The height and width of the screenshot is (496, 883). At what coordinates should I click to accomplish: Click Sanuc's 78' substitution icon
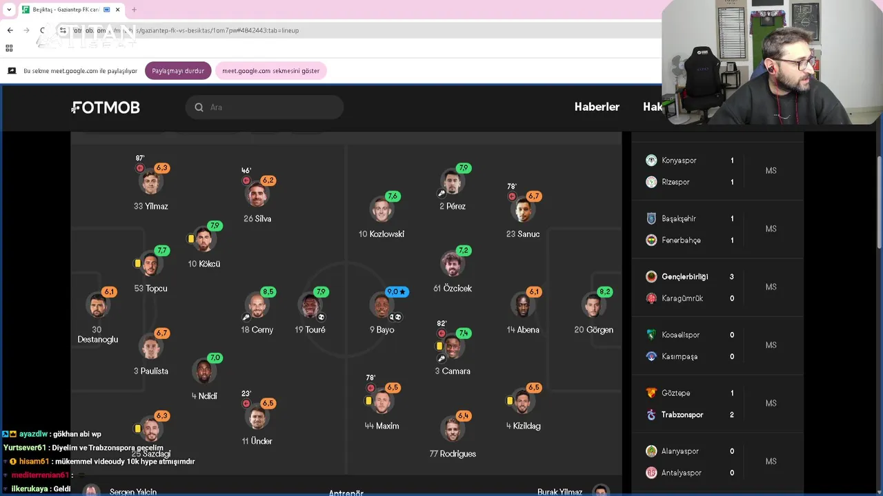pyautogui.click(x=512, y=196)
